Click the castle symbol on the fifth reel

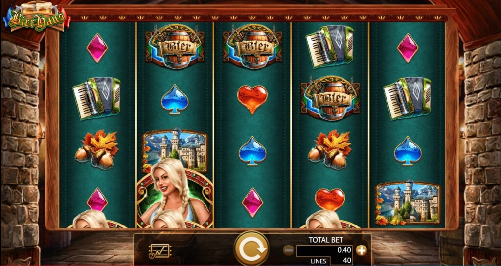[x=408, y=202]
